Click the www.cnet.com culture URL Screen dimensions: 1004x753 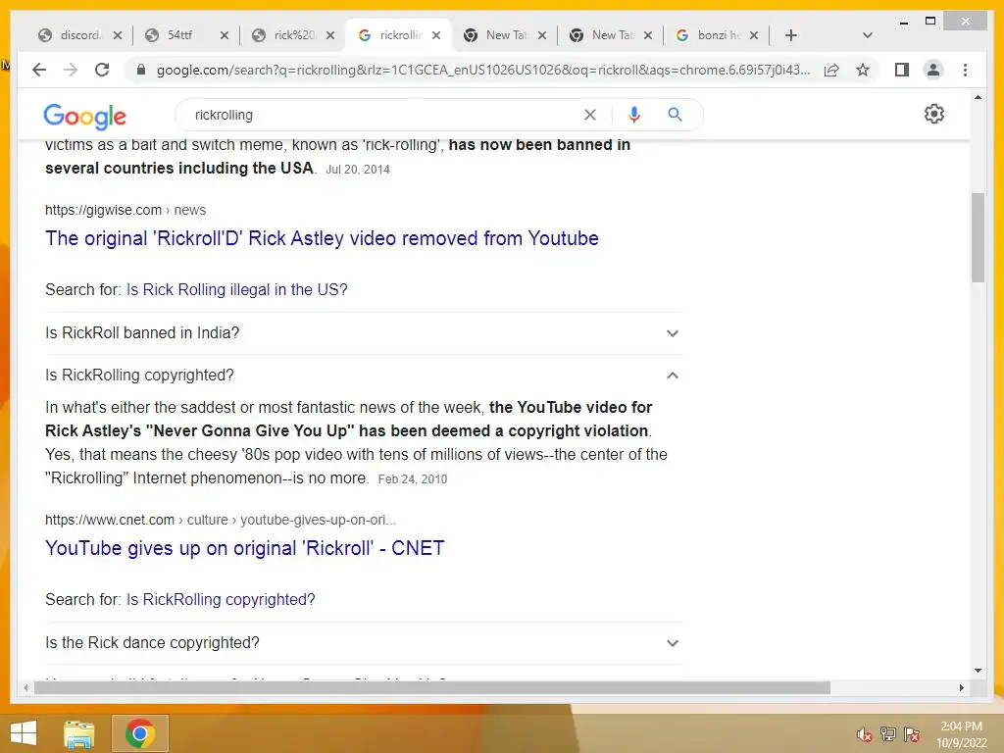click(x=221, y=520)
